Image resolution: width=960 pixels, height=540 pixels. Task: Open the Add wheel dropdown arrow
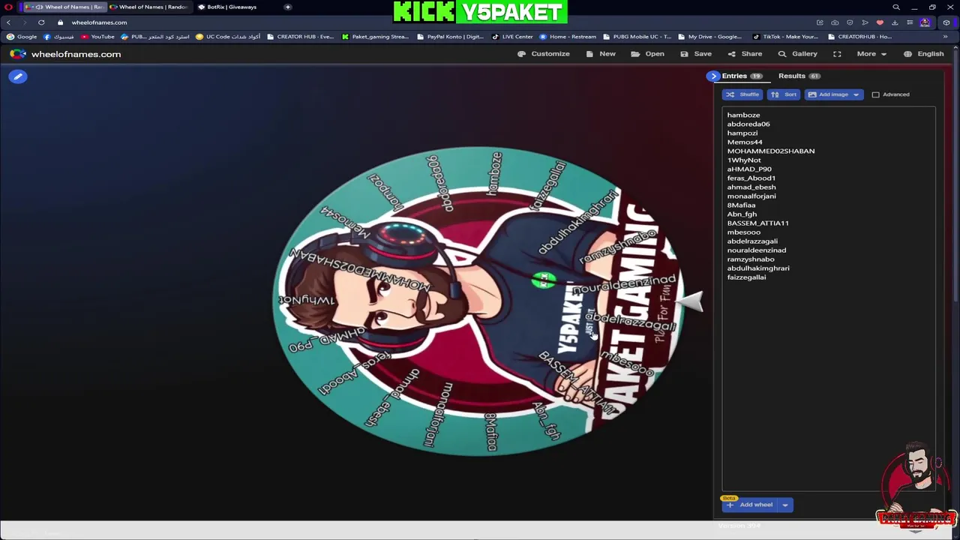[785, 505]
